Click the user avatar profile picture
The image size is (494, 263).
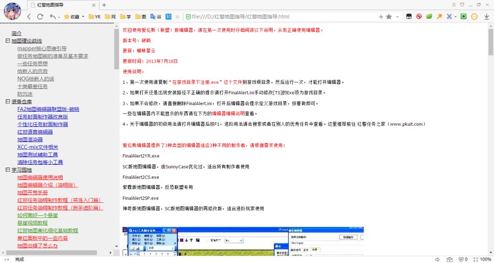pos(13,11)
